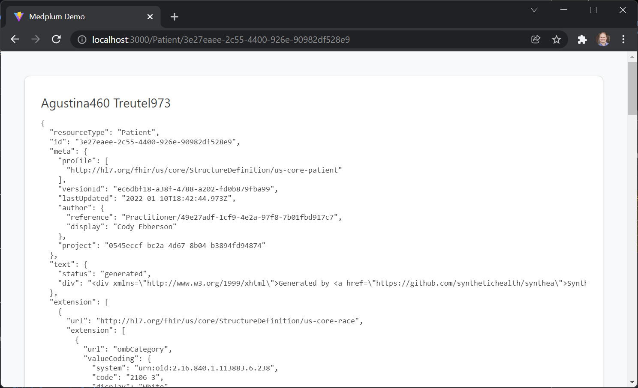
Task: Open the browser extensions puzzle icon
Action: point(582,39)
